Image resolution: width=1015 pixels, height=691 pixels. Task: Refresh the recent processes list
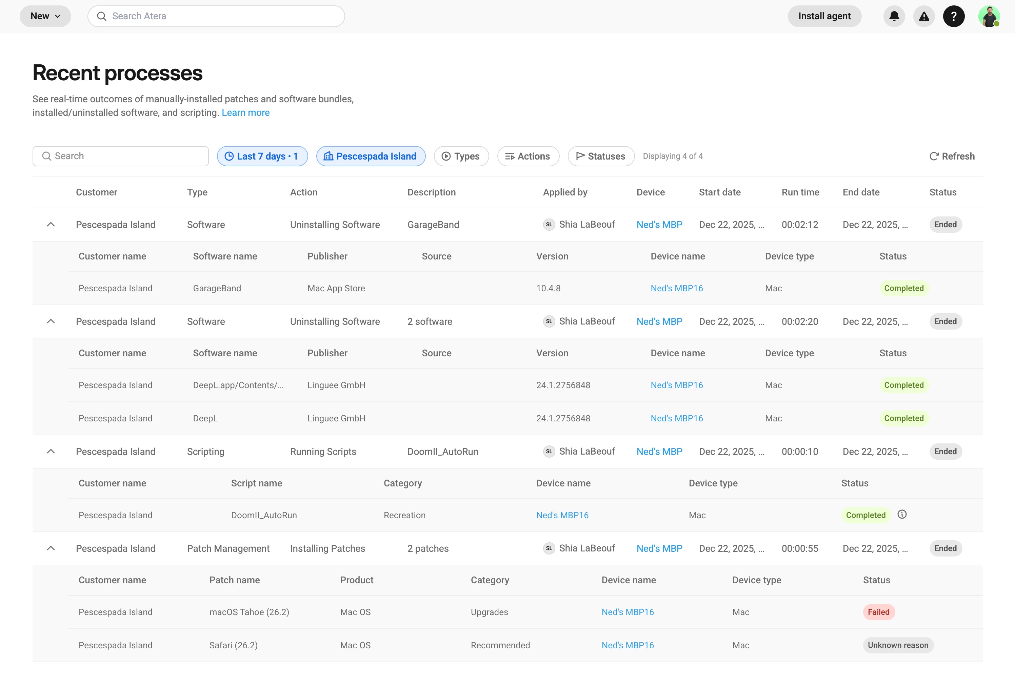tap(952, 156)
